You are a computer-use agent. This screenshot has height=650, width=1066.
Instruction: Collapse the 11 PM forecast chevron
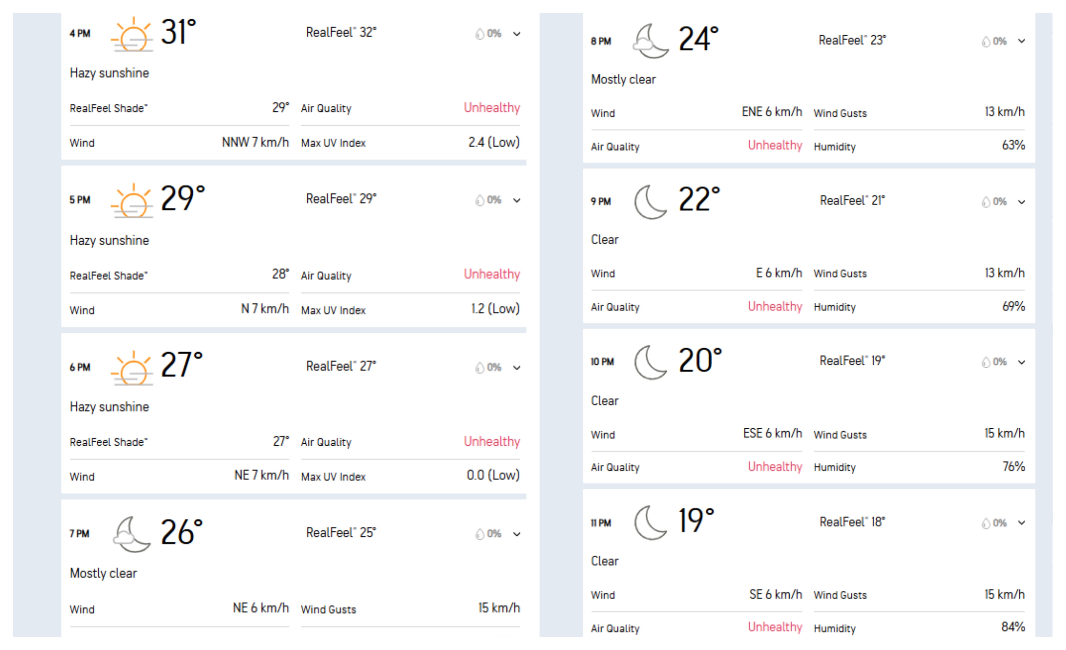(1022, 523)
